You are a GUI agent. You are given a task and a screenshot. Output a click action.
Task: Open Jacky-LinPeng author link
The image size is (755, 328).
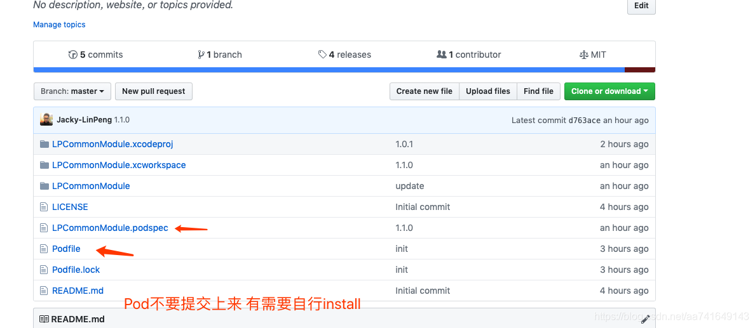[x=85, y=120]
